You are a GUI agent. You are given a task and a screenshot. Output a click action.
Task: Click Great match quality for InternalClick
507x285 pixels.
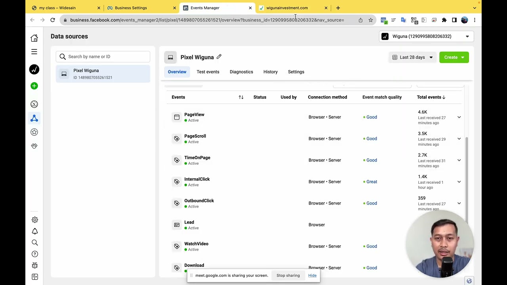point(372,182)
